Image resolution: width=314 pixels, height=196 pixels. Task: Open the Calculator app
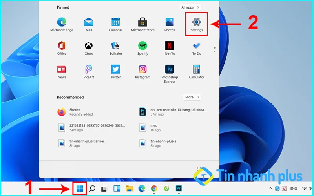coord(197,72)
